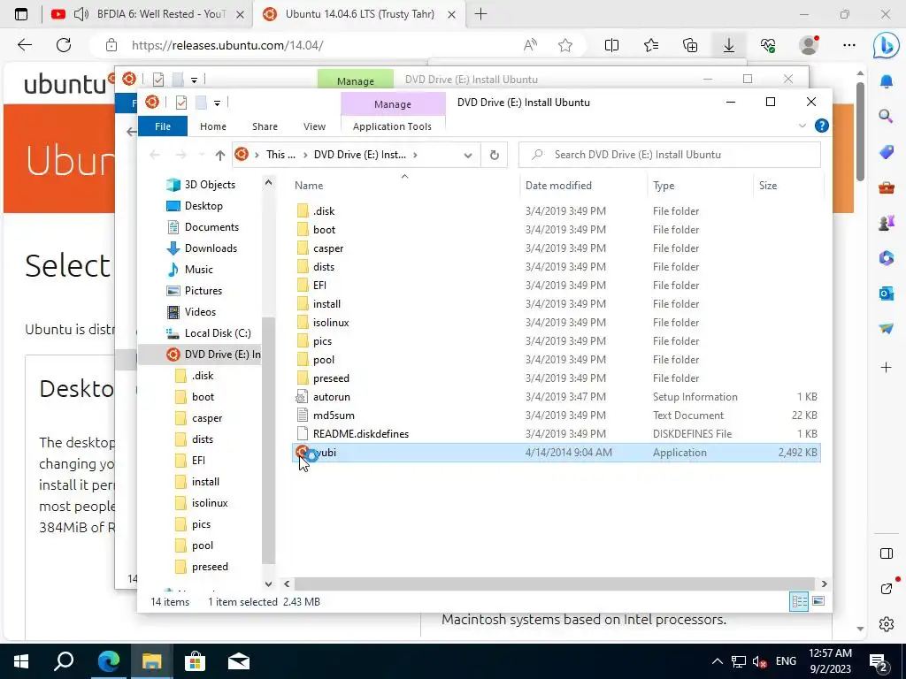Screen dimensions: 906x679
Task: Open Edge sidebar tools briefcase icon
Action: pyautogui.click(x=886, y=187)
